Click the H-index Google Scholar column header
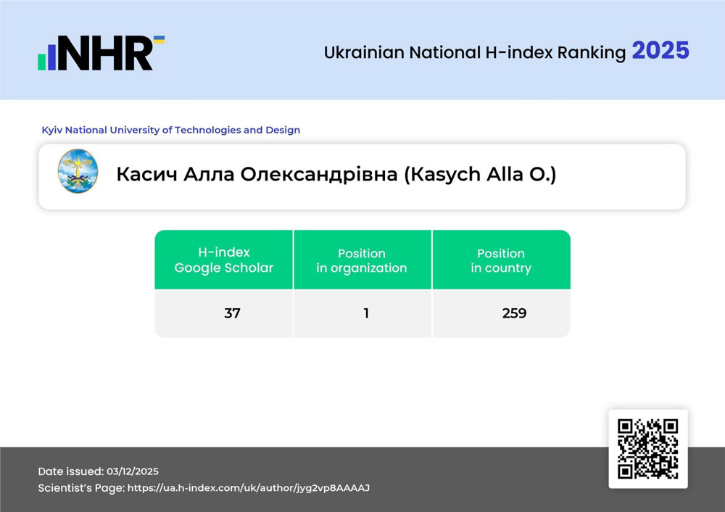 click(x=223, y=260)
